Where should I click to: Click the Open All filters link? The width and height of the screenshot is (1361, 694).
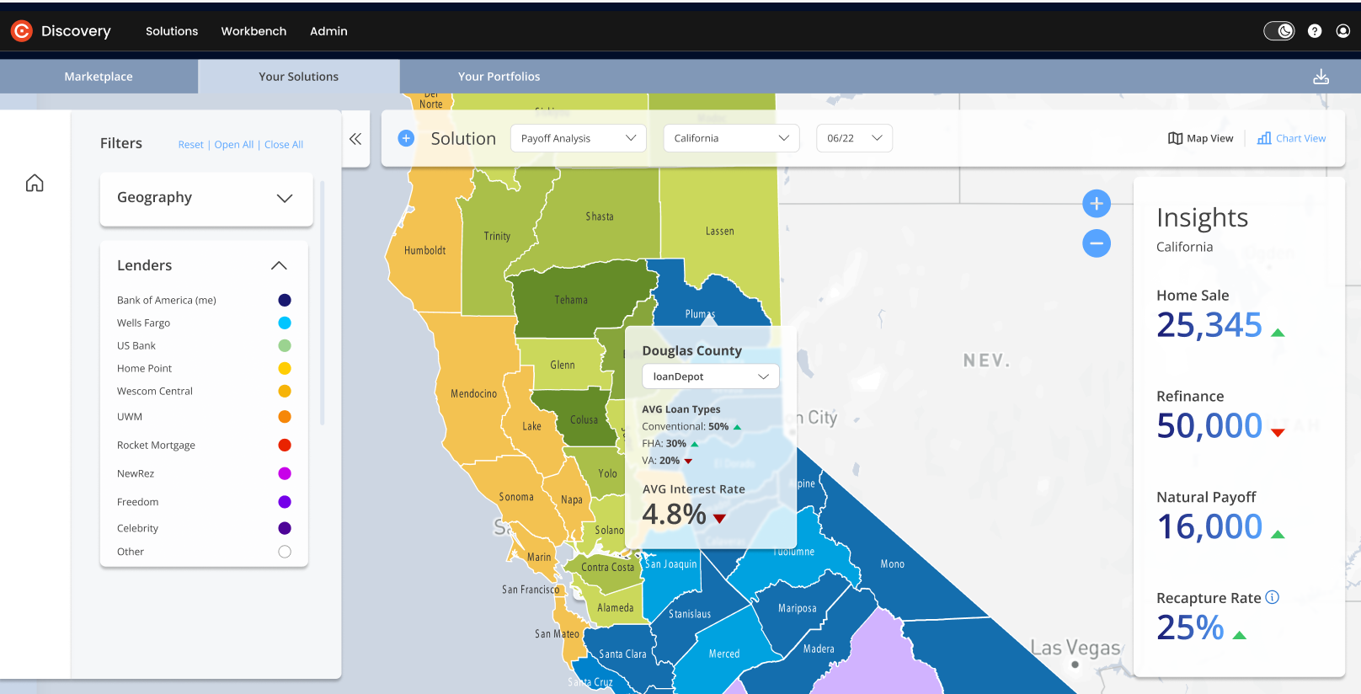234,145
